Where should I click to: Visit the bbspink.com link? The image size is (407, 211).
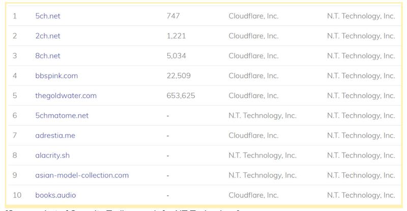(56, 76)
